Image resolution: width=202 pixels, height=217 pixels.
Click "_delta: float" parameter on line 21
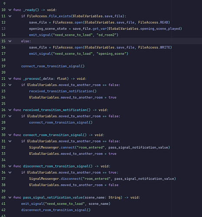[x=54, y=79]
